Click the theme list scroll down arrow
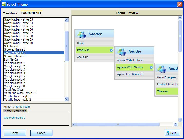 click(66, 99)
